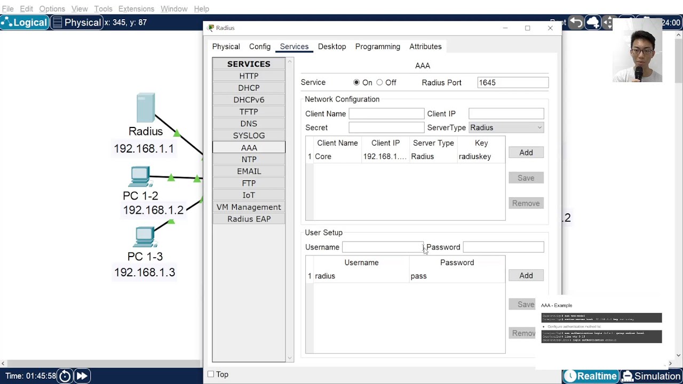Switch to Simulation mode
683x384 pixels.
(x=652, y=376)
